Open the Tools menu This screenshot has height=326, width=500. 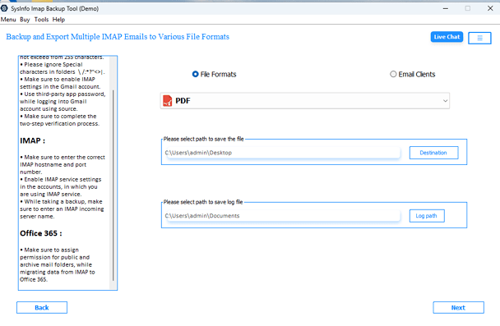[41, 20]
